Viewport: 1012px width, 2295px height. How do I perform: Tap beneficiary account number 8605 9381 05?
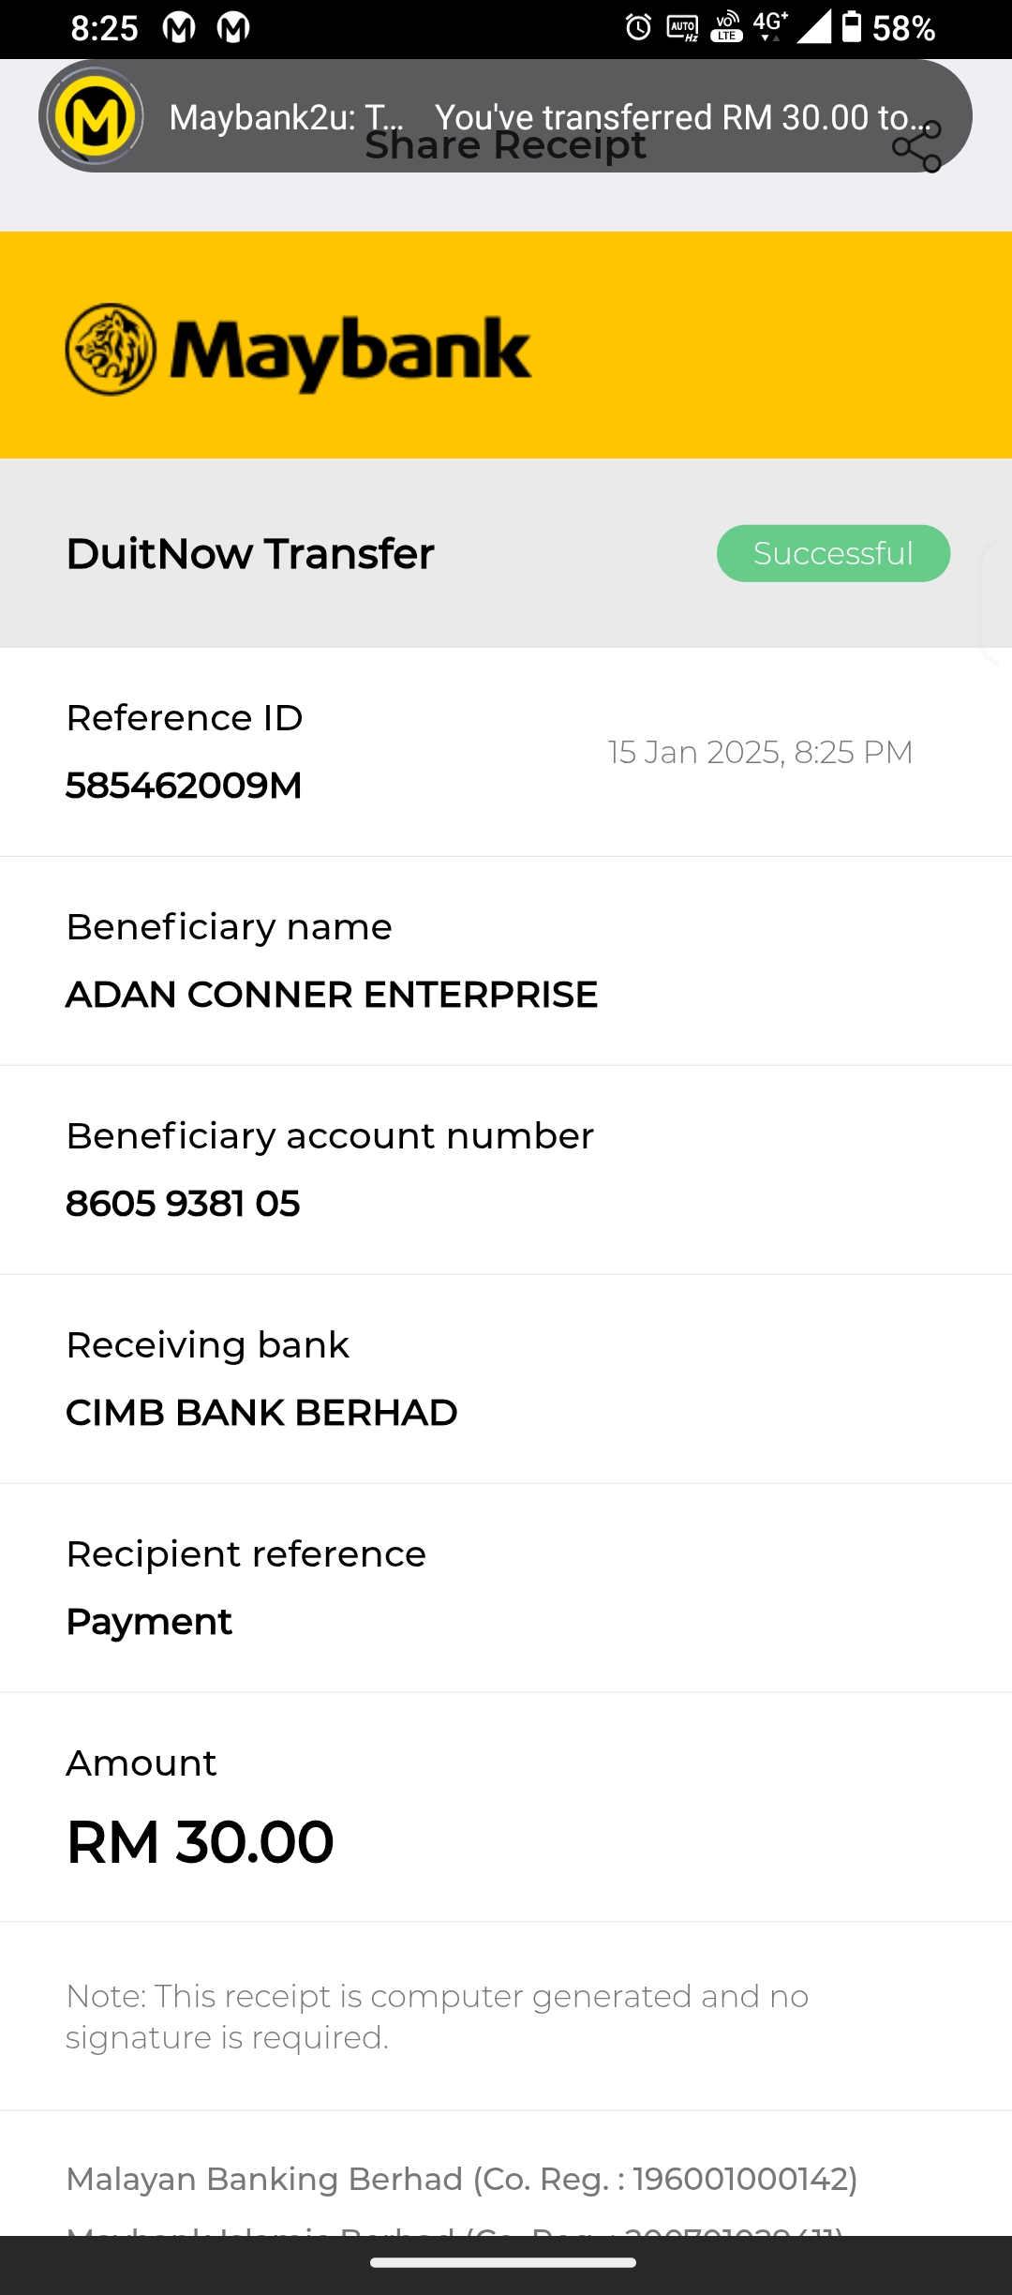[183, 1204]
